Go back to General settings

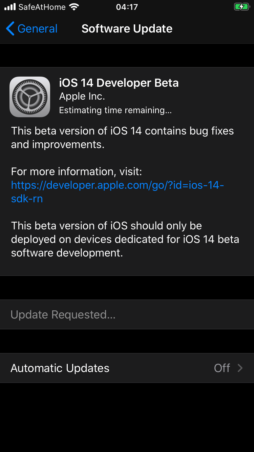(x=37, y=29)
